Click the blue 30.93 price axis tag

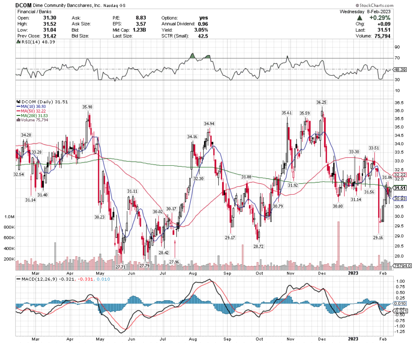point(400,199)
